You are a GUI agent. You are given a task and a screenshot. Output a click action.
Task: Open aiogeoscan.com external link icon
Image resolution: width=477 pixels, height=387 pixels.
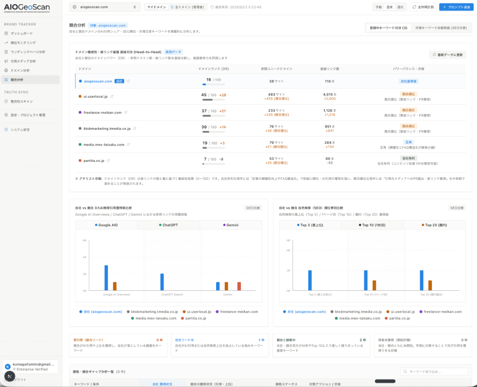pos(129,81)
